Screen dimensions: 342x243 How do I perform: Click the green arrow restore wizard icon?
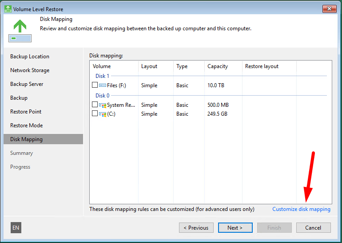pyautogui.click(x=20, y=31)
